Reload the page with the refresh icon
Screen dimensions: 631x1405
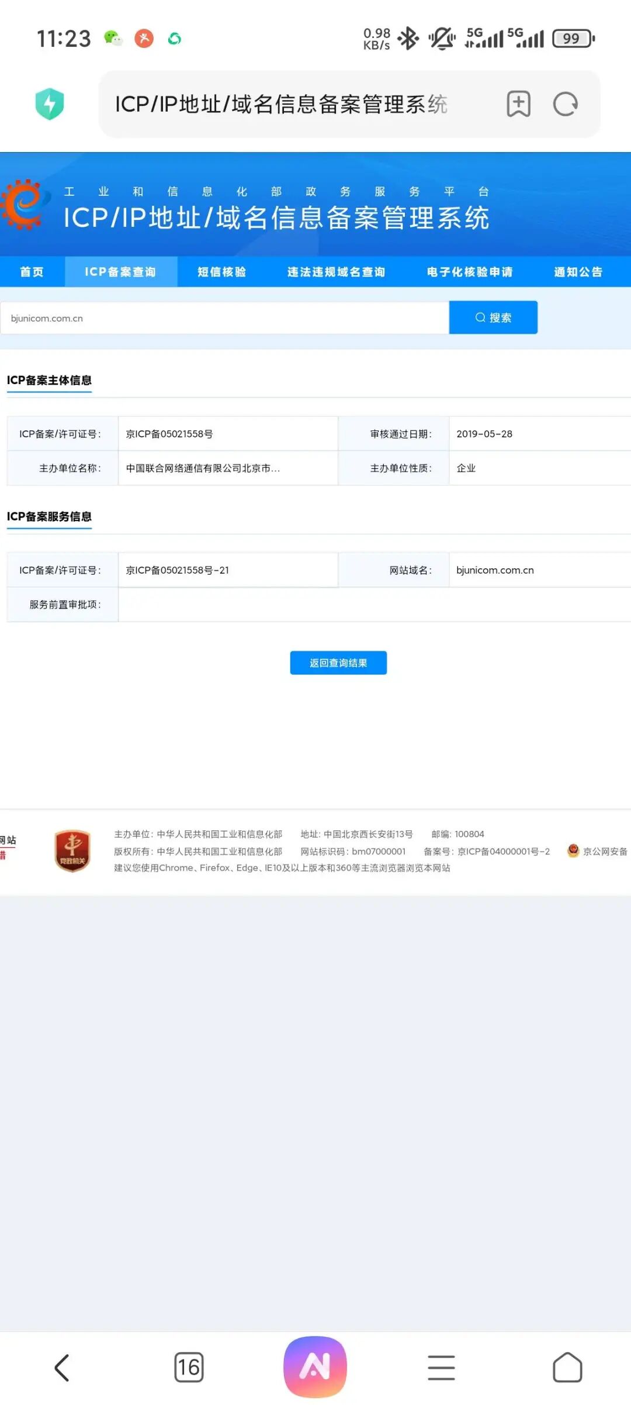[566, 104]
